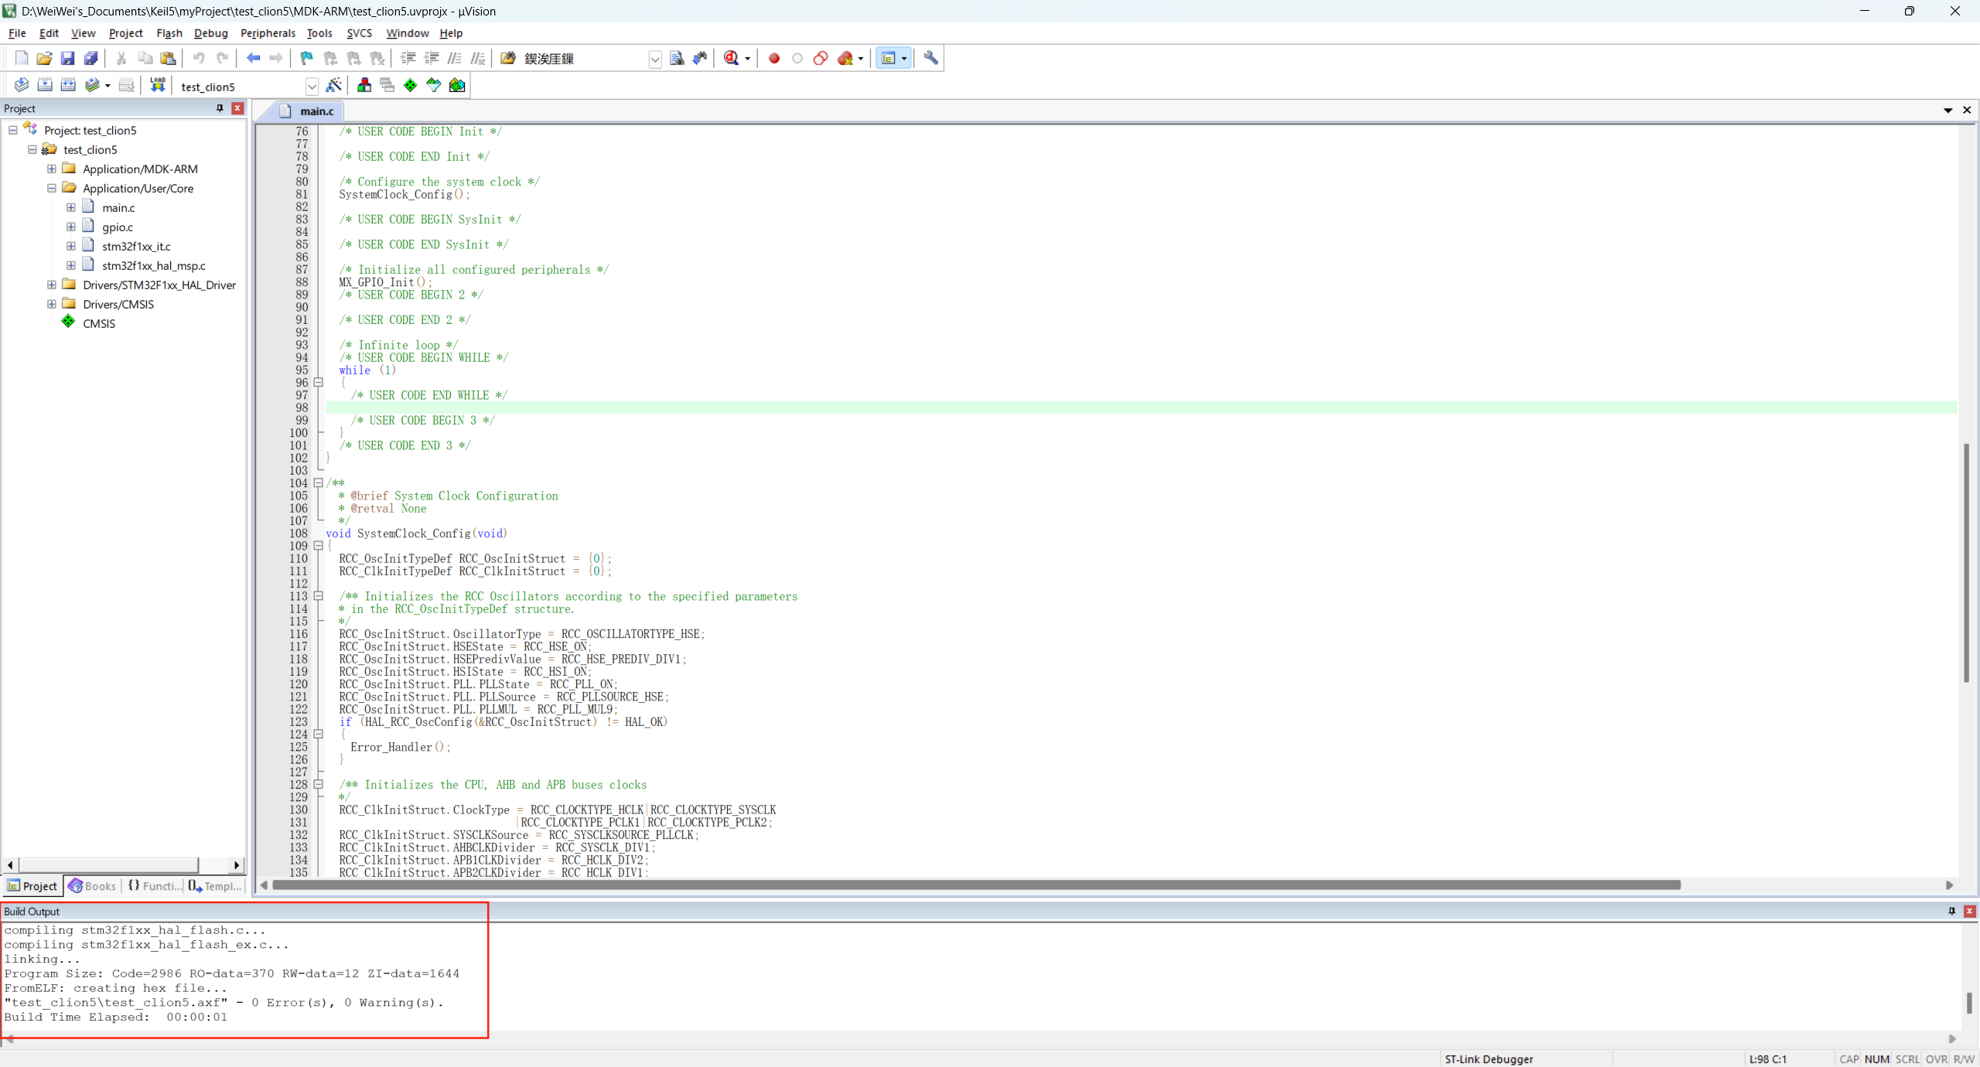Expand the main.c tree node
Screen dimensions: 1980x1067
(x=70, y=207)
